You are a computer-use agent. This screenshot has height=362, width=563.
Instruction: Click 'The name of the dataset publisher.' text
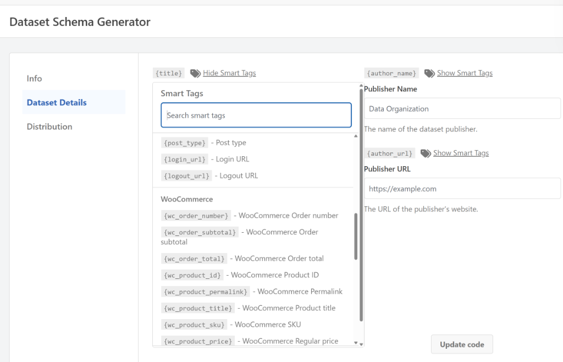coord(421,129)
